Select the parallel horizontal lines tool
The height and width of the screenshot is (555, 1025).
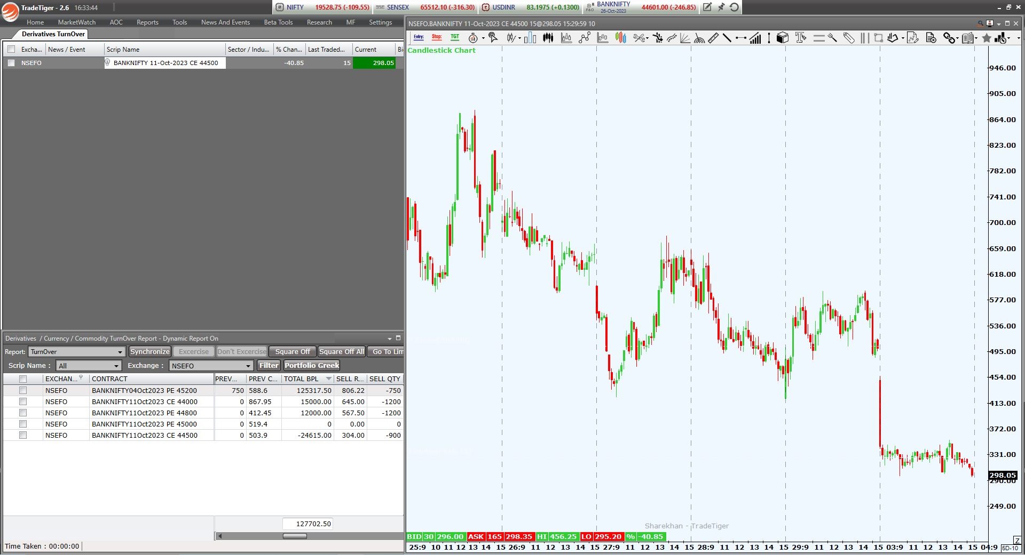(x=819, y=38)
